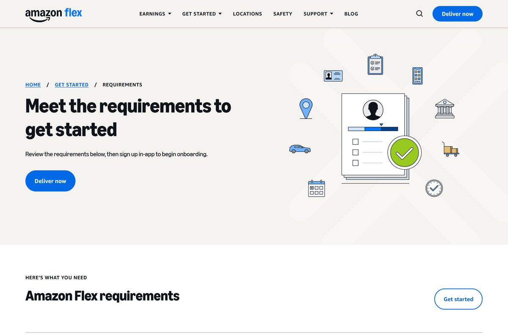Click the bank building icon
Image resolution: width=508 pixels, height=335 pixels.
tap(444, 109)
